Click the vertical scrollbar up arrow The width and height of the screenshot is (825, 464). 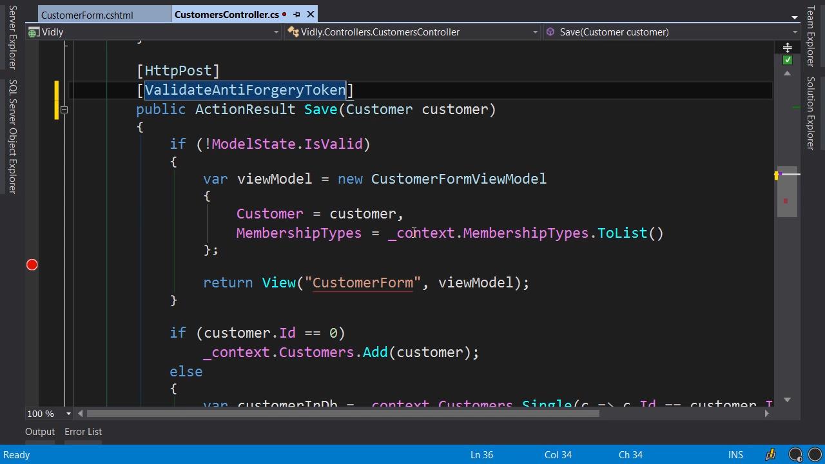point(787,73)
